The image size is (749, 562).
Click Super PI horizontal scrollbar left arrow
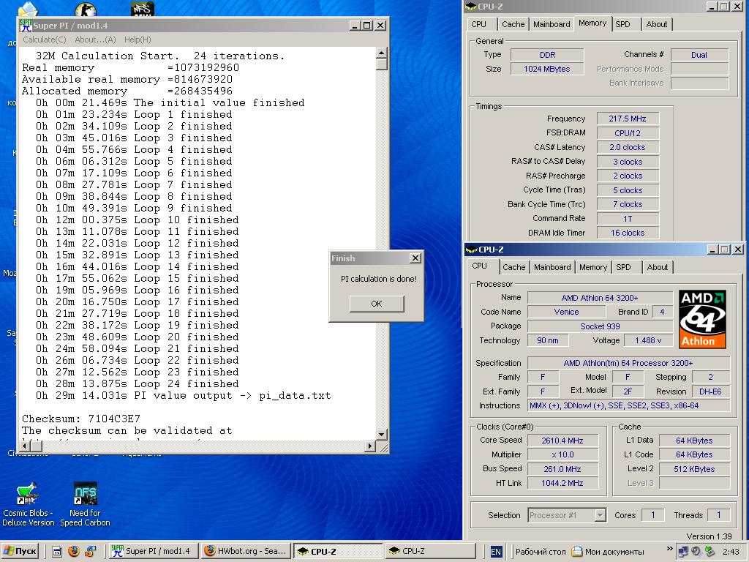tap(26, 446)
